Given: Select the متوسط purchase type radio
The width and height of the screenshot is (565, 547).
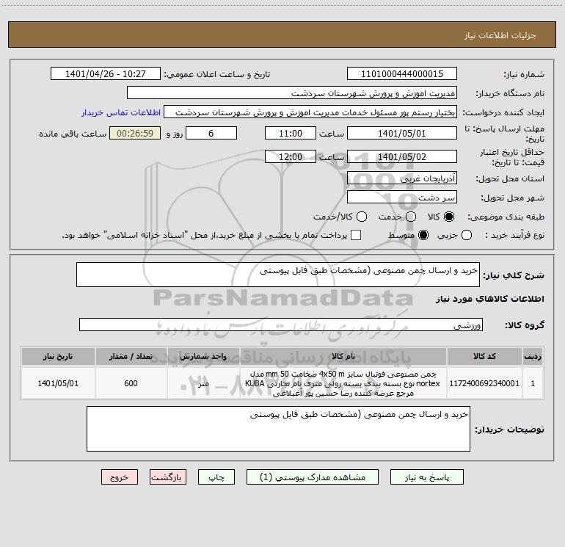Looking at the screenshot, I should (x=423, y=235).
